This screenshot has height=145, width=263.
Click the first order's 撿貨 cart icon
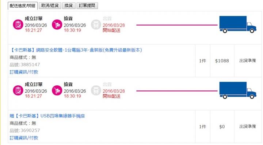click(57, 25)
